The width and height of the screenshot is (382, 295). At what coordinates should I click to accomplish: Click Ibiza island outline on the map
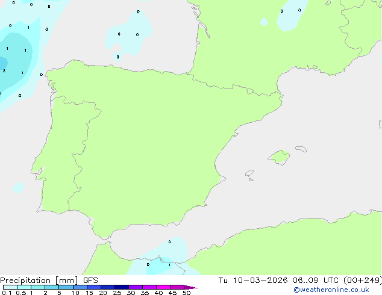point(249,173)
